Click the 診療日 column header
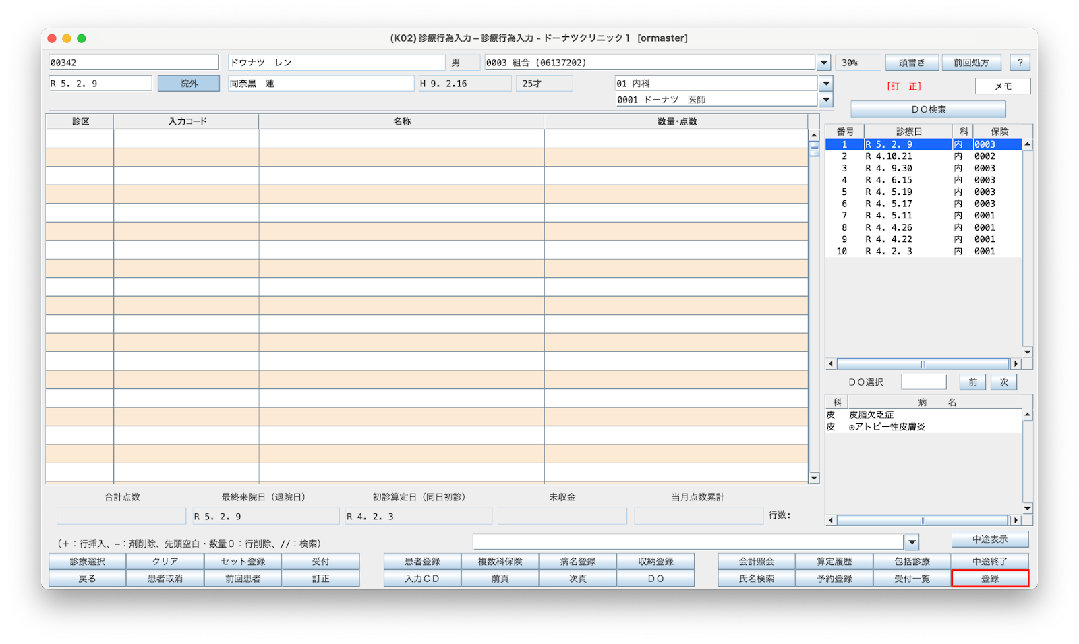The width and height of the screenshot is (1079, 644). tap(908, 131)
